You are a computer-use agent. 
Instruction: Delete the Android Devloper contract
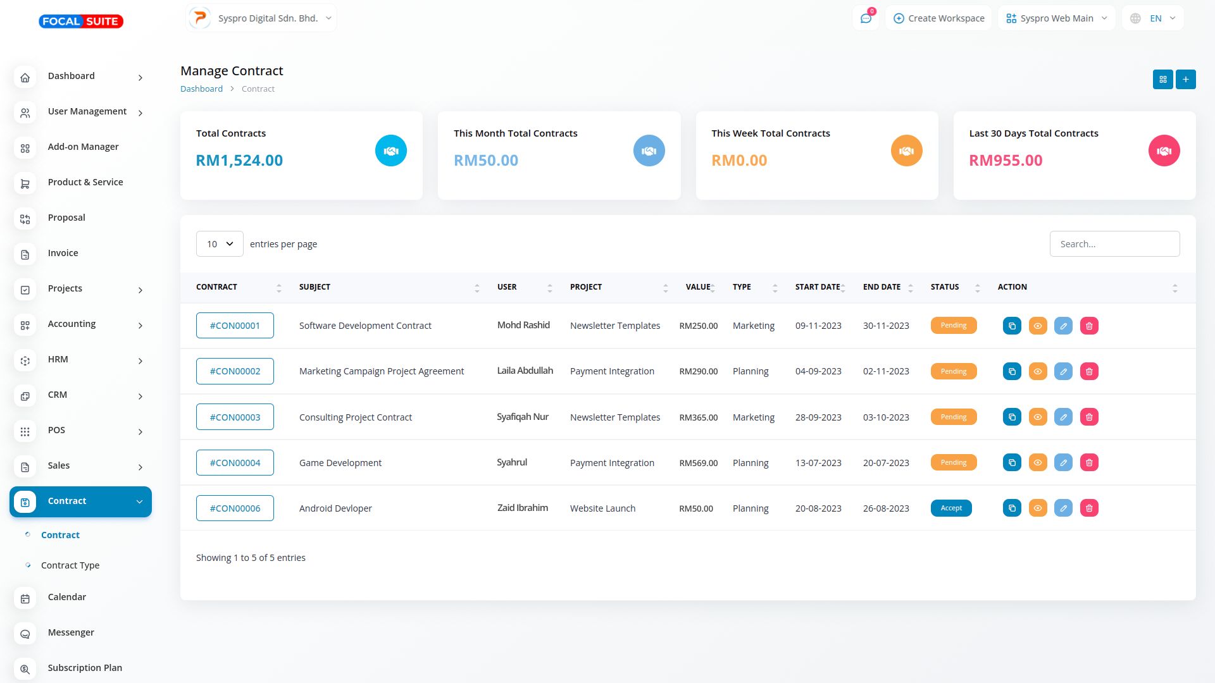1089,508
